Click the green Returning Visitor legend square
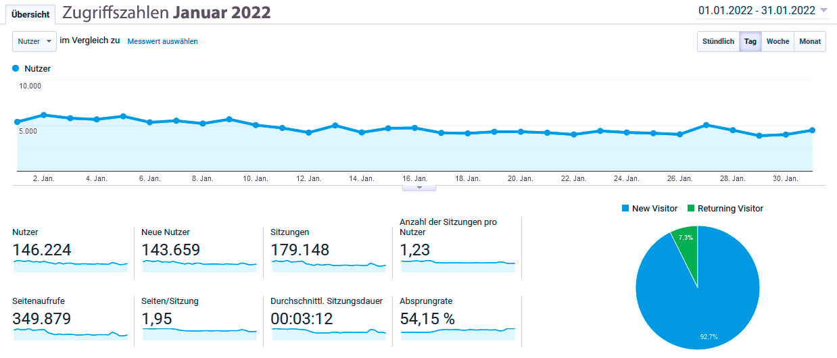 691,209
